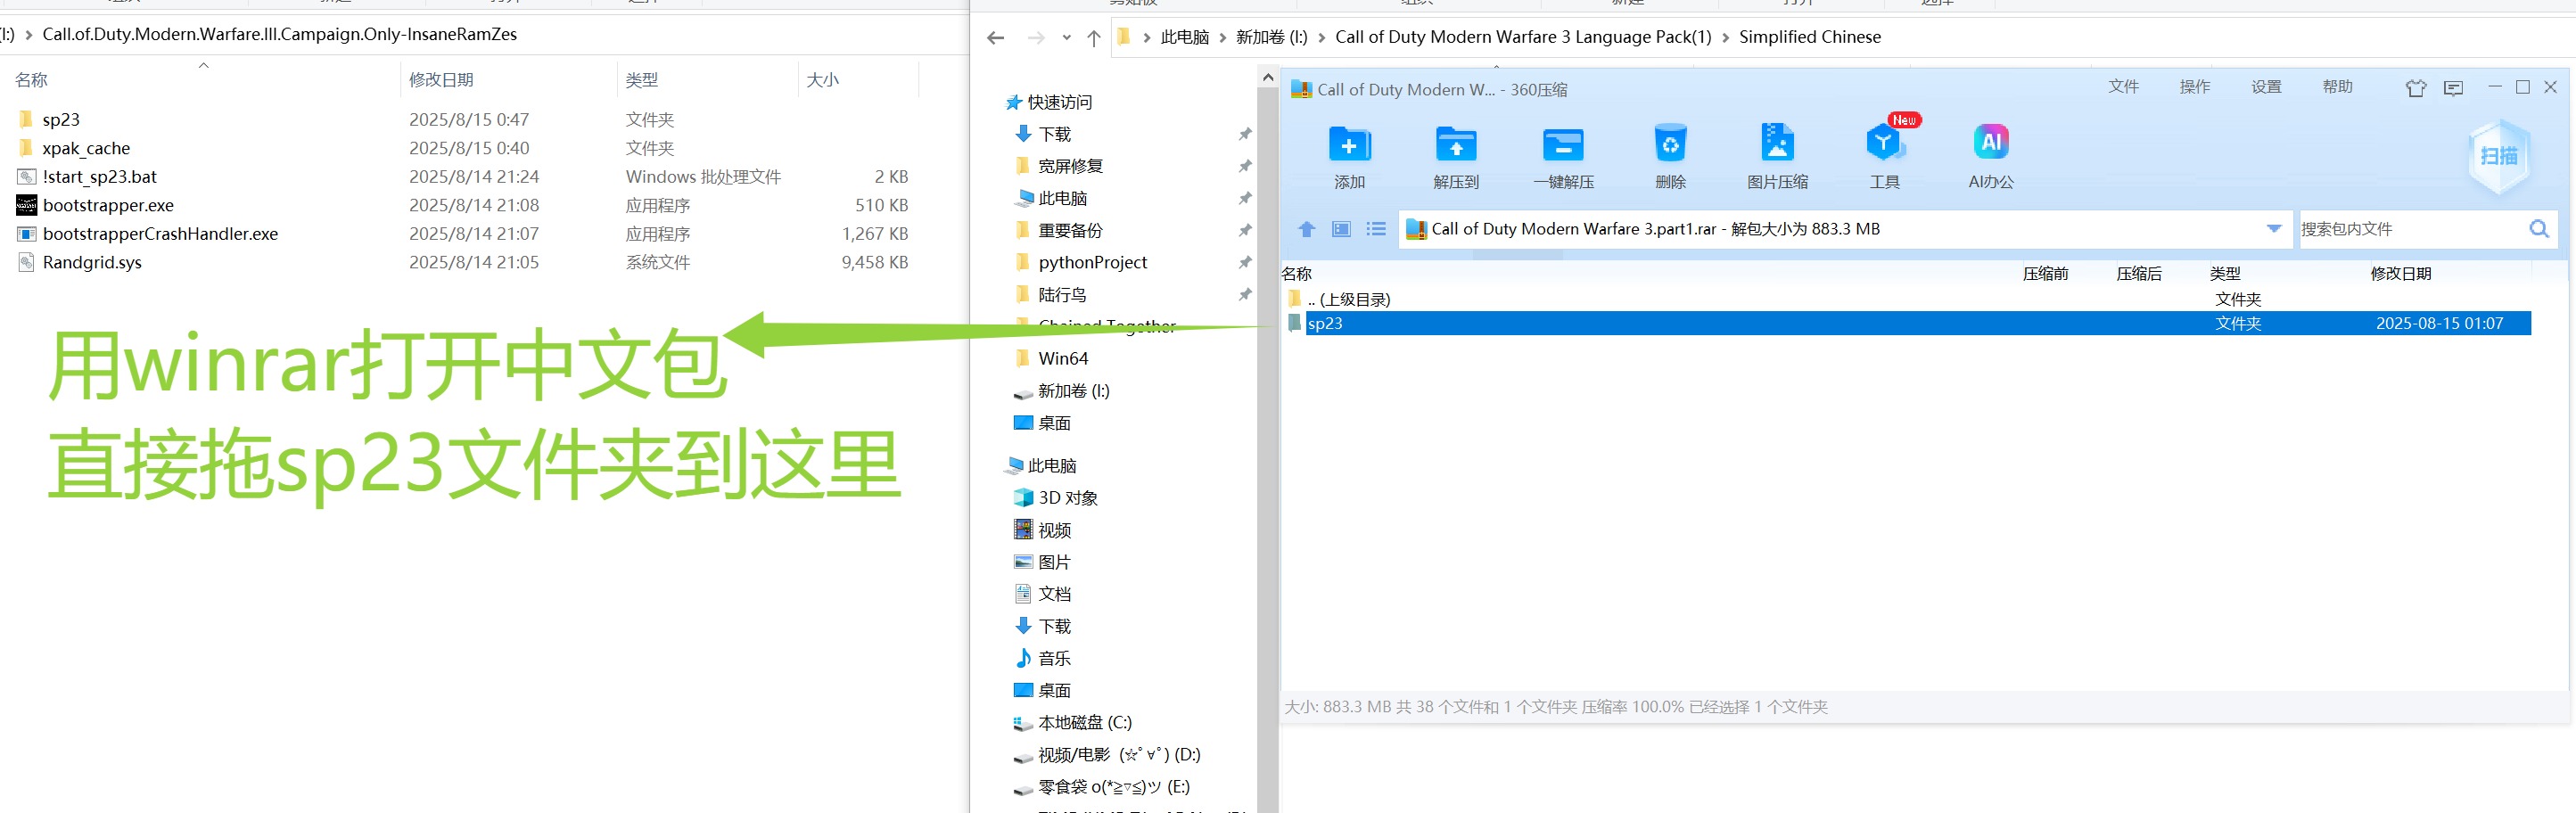Click the 解压到 (Extract to) icon
Viewport: 2576px width, 813px height.
pos(1456,144)
